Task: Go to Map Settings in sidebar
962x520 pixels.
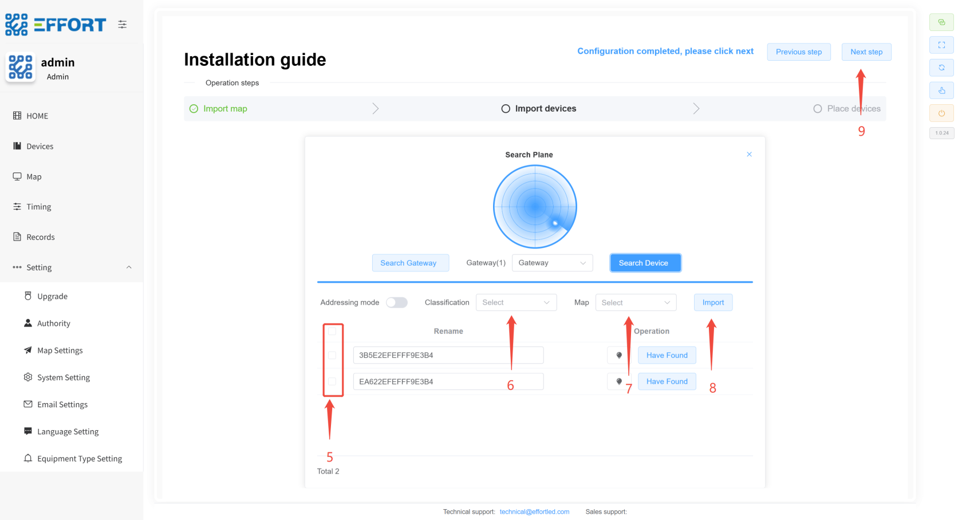Action: (x=60, y=350)
